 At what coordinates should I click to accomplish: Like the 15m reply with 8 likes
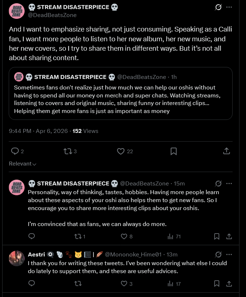click(126, 237)
